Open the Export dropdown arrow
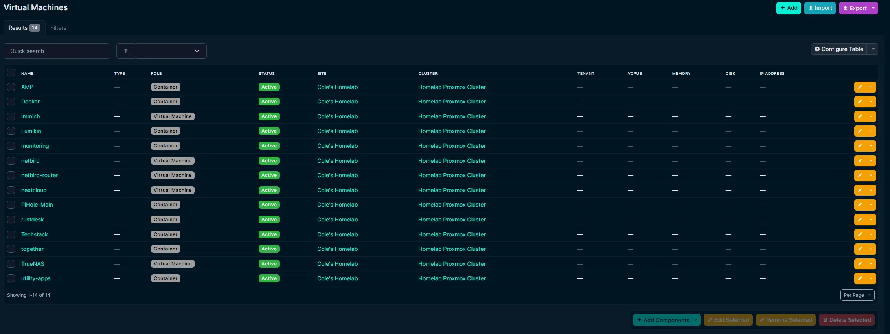The height and width of the screenshot is (334, 890). pyautogui.click(x=873, y=8)
